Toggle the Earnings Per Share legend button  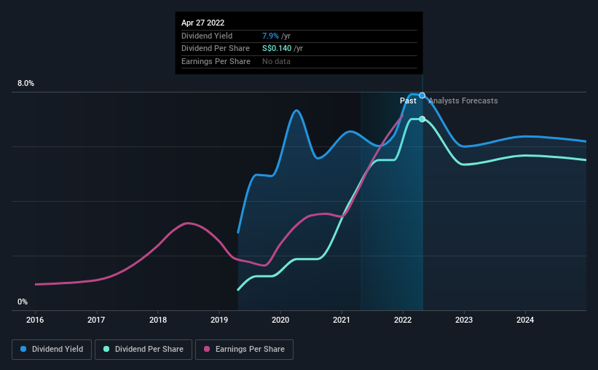(244, 350)
